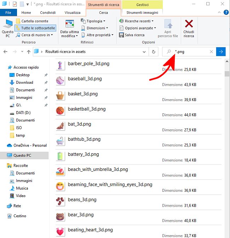This screenshot has width=230, height=238.
Task: Open the File menu tab
Action: coord(8,13)
